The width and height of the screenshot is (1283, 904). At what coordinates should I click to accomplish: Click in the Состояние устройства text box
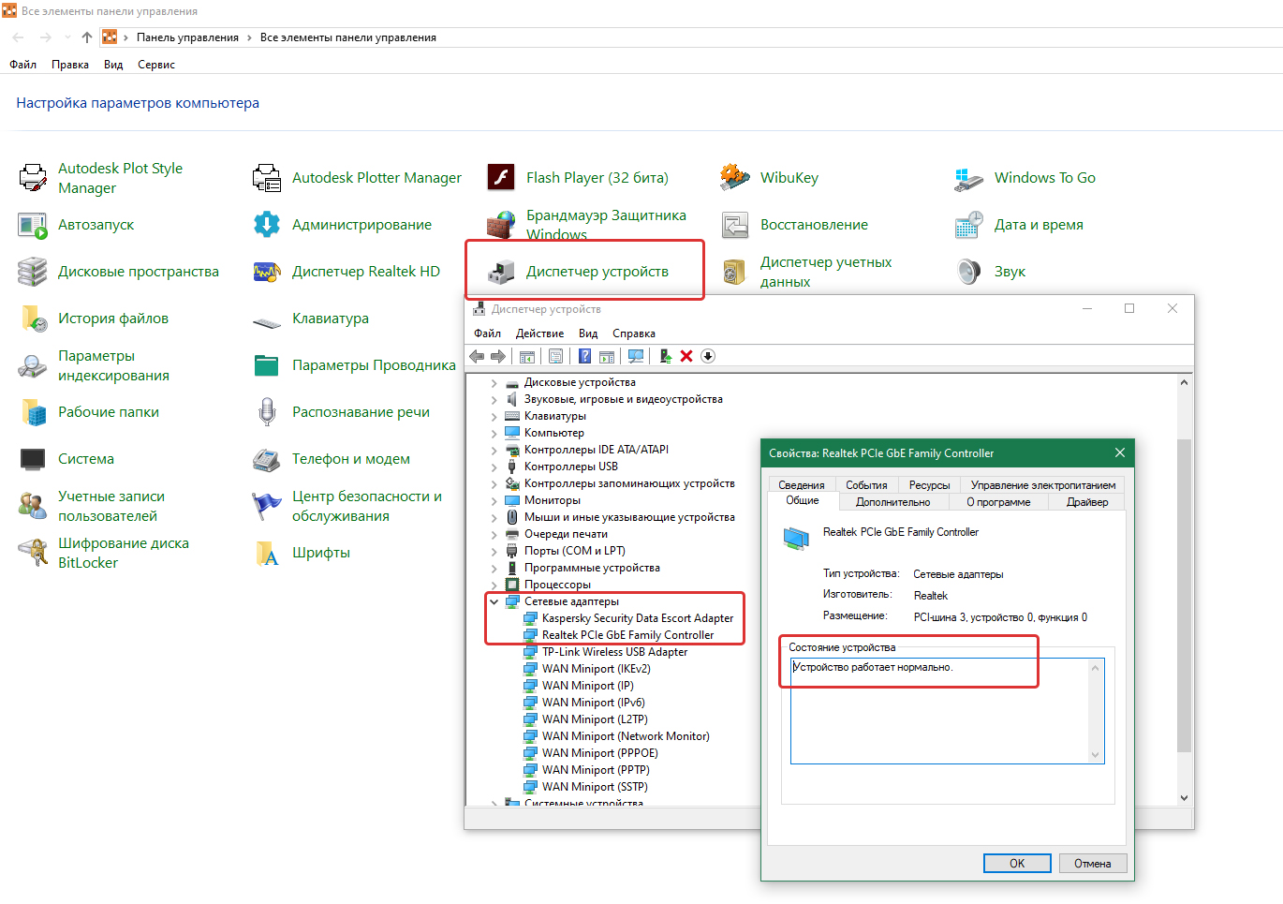947,711
